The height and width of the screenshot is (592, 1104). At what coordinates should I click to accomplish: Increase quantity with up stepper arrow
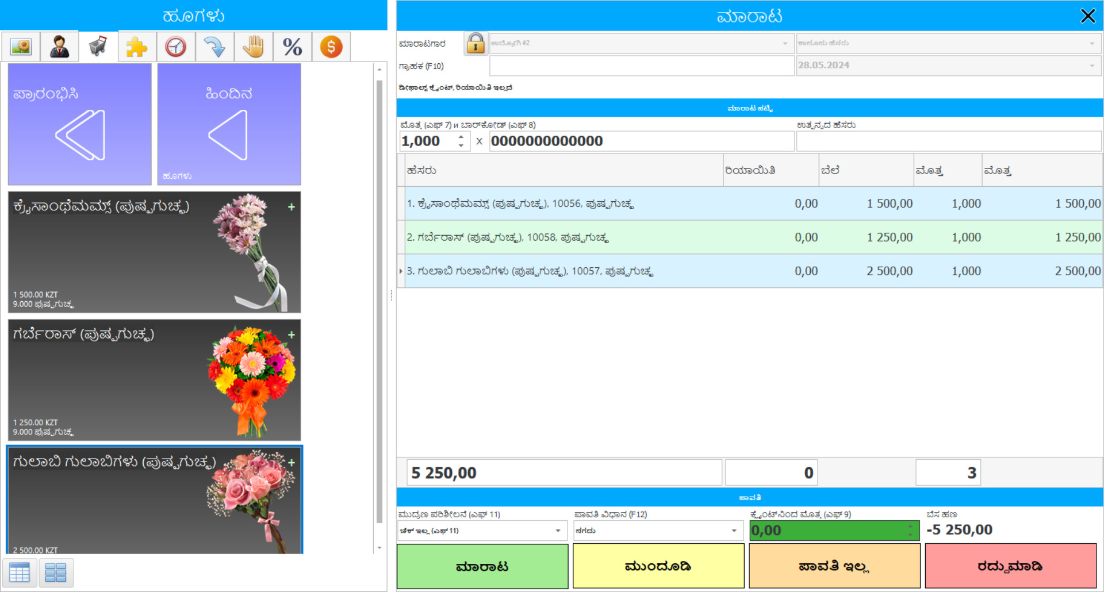pyautogui.click(x=461, y=137)
